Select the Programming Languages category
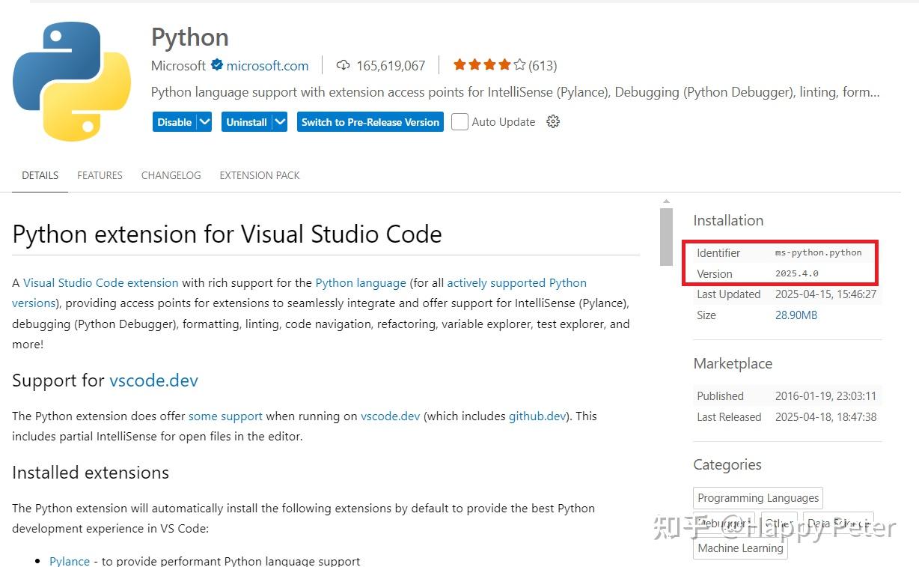 click(x=758, y=498)
